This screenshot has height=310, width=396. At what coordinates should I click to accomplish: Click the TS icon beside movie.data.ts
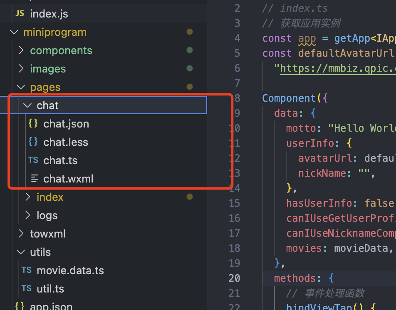[x=26, y=270]
